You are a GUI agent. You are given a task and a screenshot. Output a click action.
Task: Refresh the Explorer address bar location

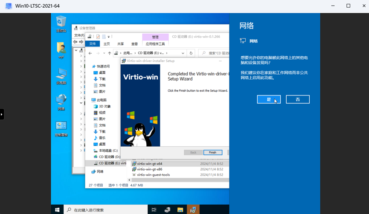pos(191,53)
